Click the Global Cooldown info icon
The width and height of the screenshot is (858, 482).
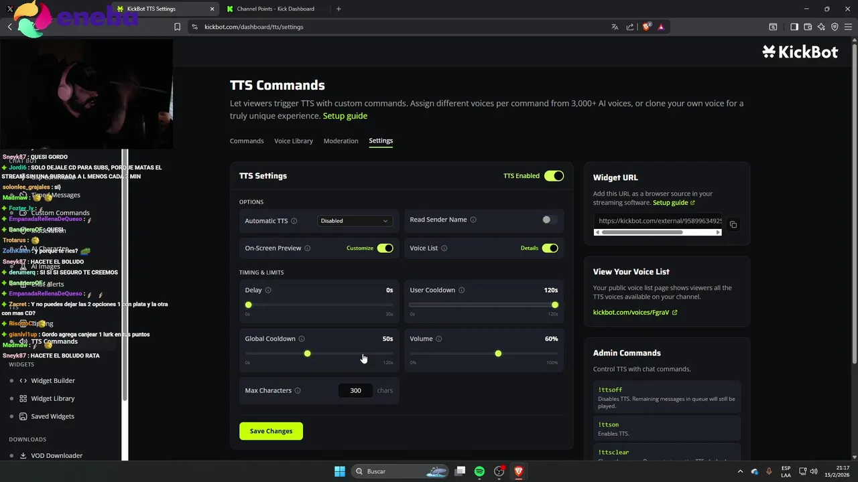click(x=302, y=339)
